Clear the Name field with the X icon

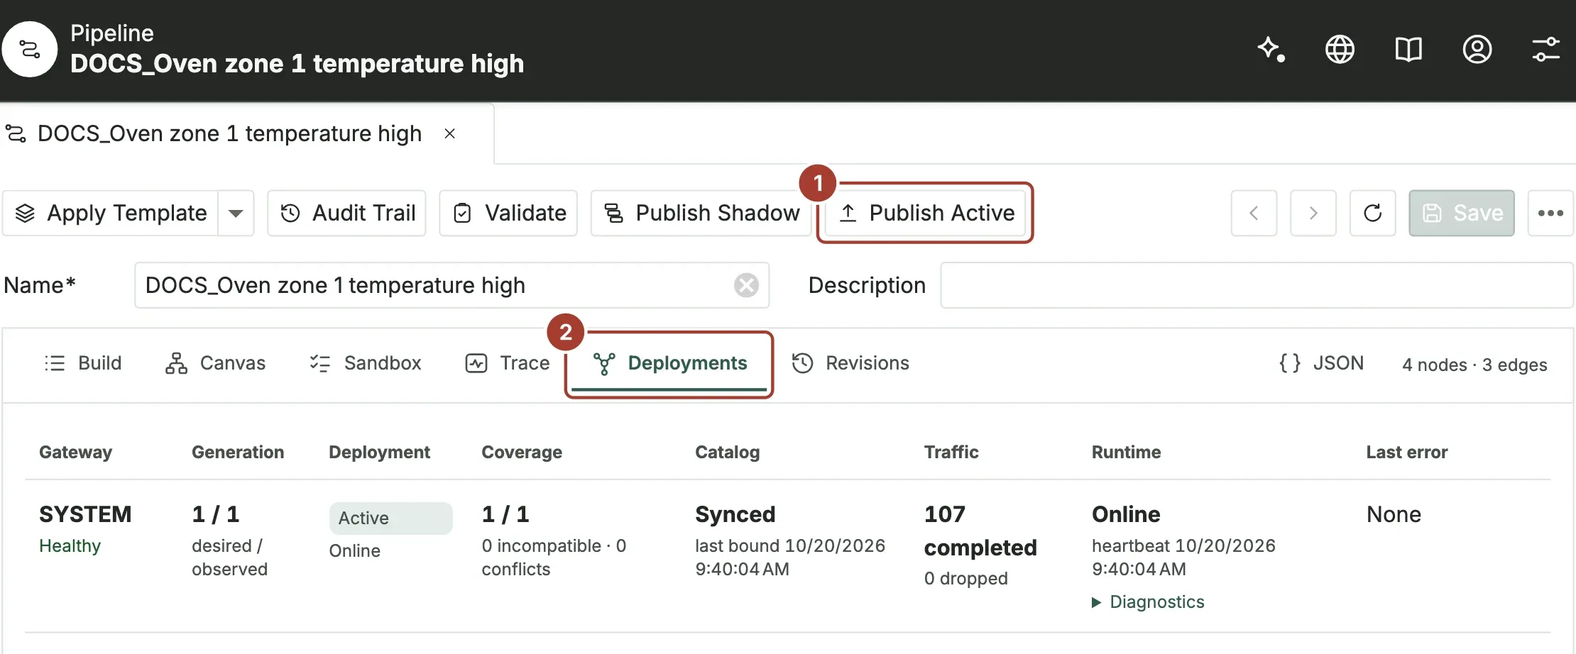(746, 285)
